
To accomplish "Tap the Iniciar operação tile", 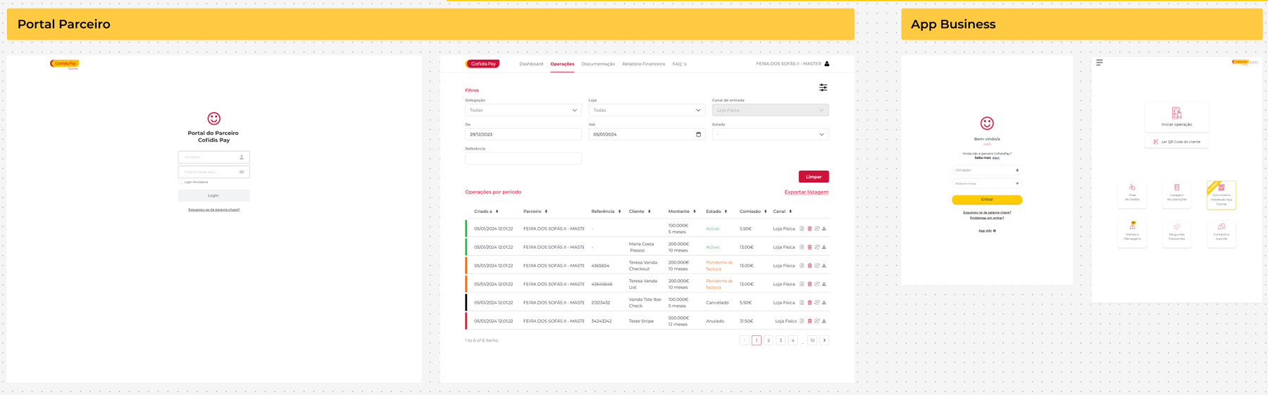I will pos(1176,117).
